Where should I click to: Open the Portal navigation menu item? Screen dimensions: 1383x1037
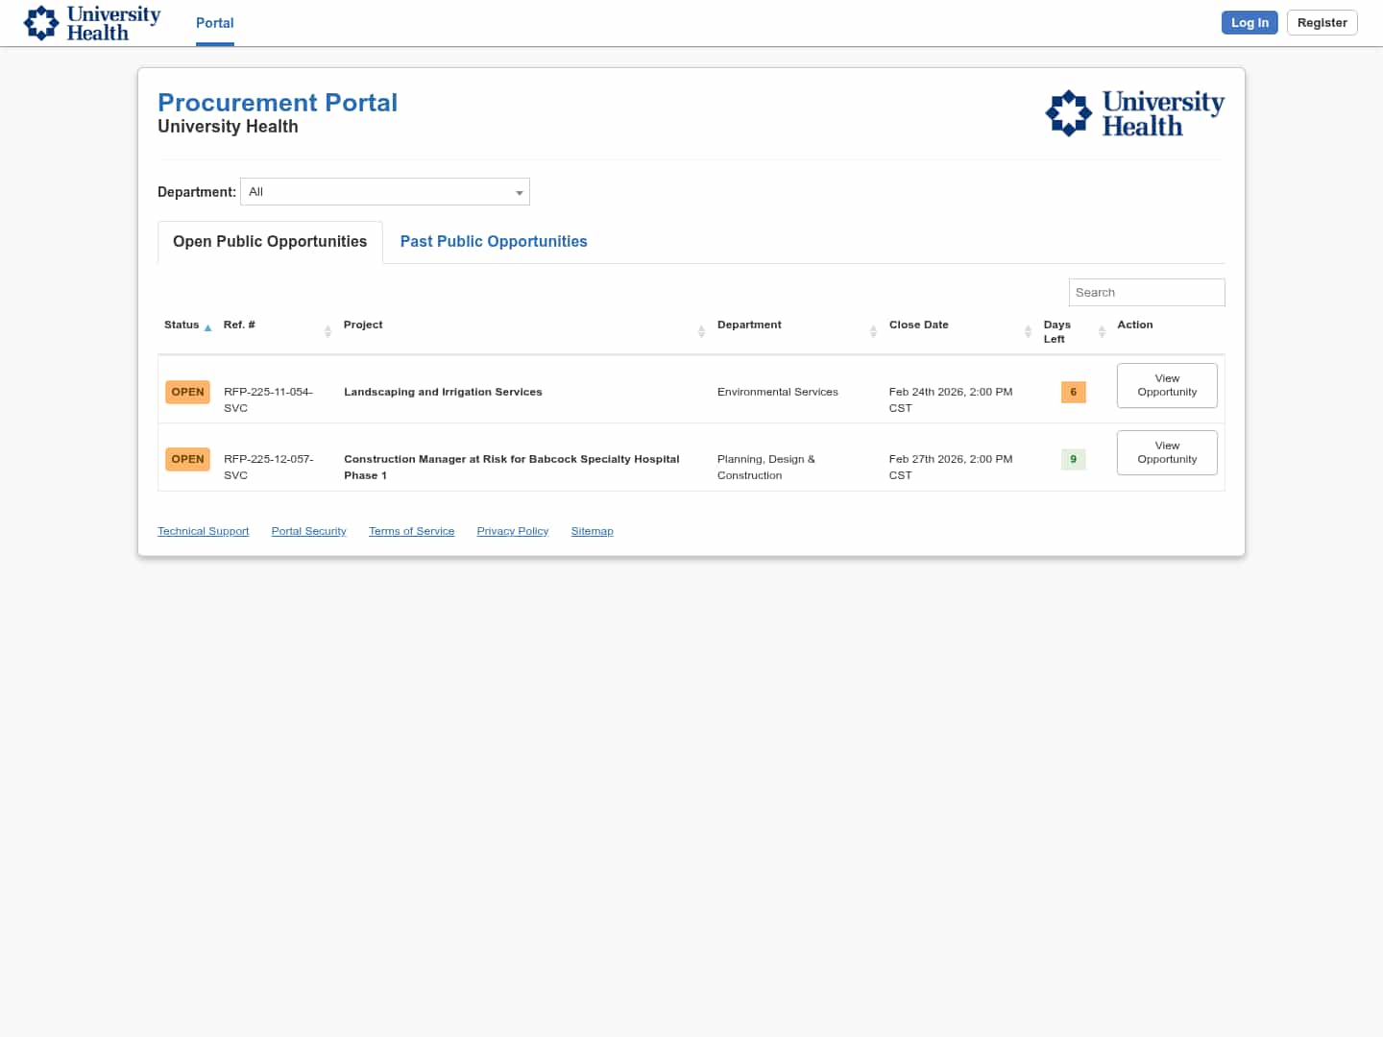click(214, 23)
